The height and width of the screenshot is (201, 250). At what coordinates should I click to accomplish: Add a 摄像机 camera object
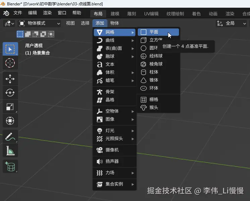pyautogui.click(x=115, y=150)
